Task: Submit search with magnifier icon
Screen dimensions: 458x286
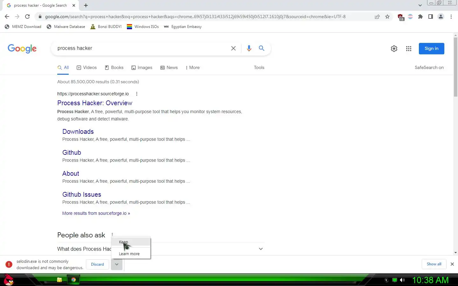Action: tap(261, 48)
